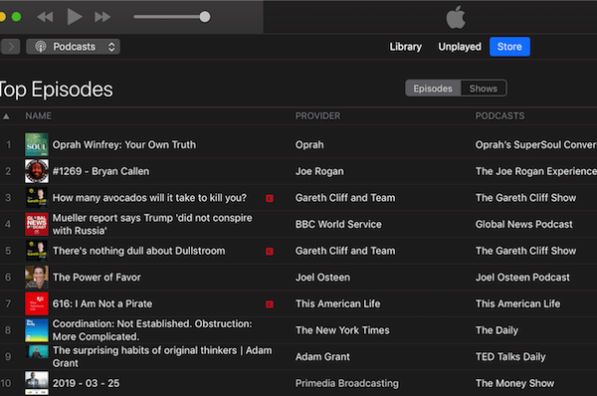Click the red This American Life artwork

click(x=37, y=303)
